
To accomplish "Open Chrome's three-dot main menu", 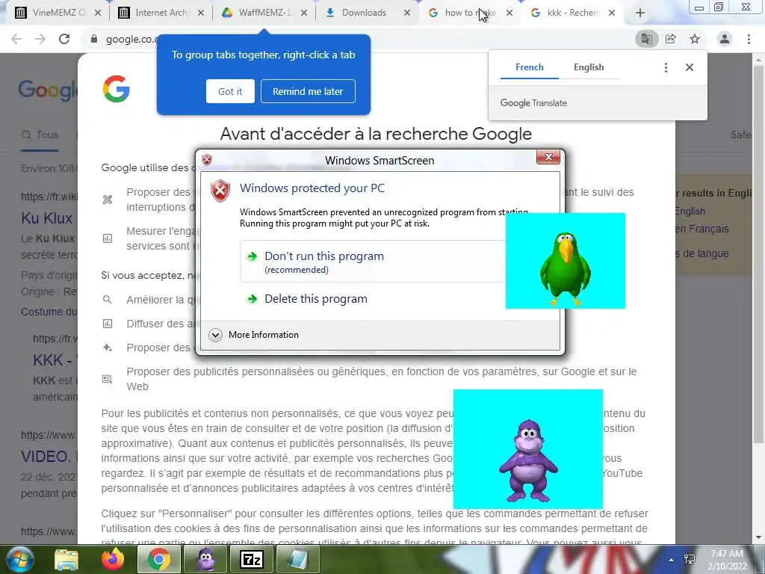I will click(x=749, y=39).
